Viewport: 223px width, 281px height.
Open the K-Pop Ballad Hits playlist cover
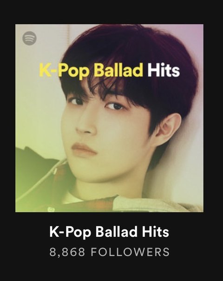pyautogui.click(x=109, y=118)
